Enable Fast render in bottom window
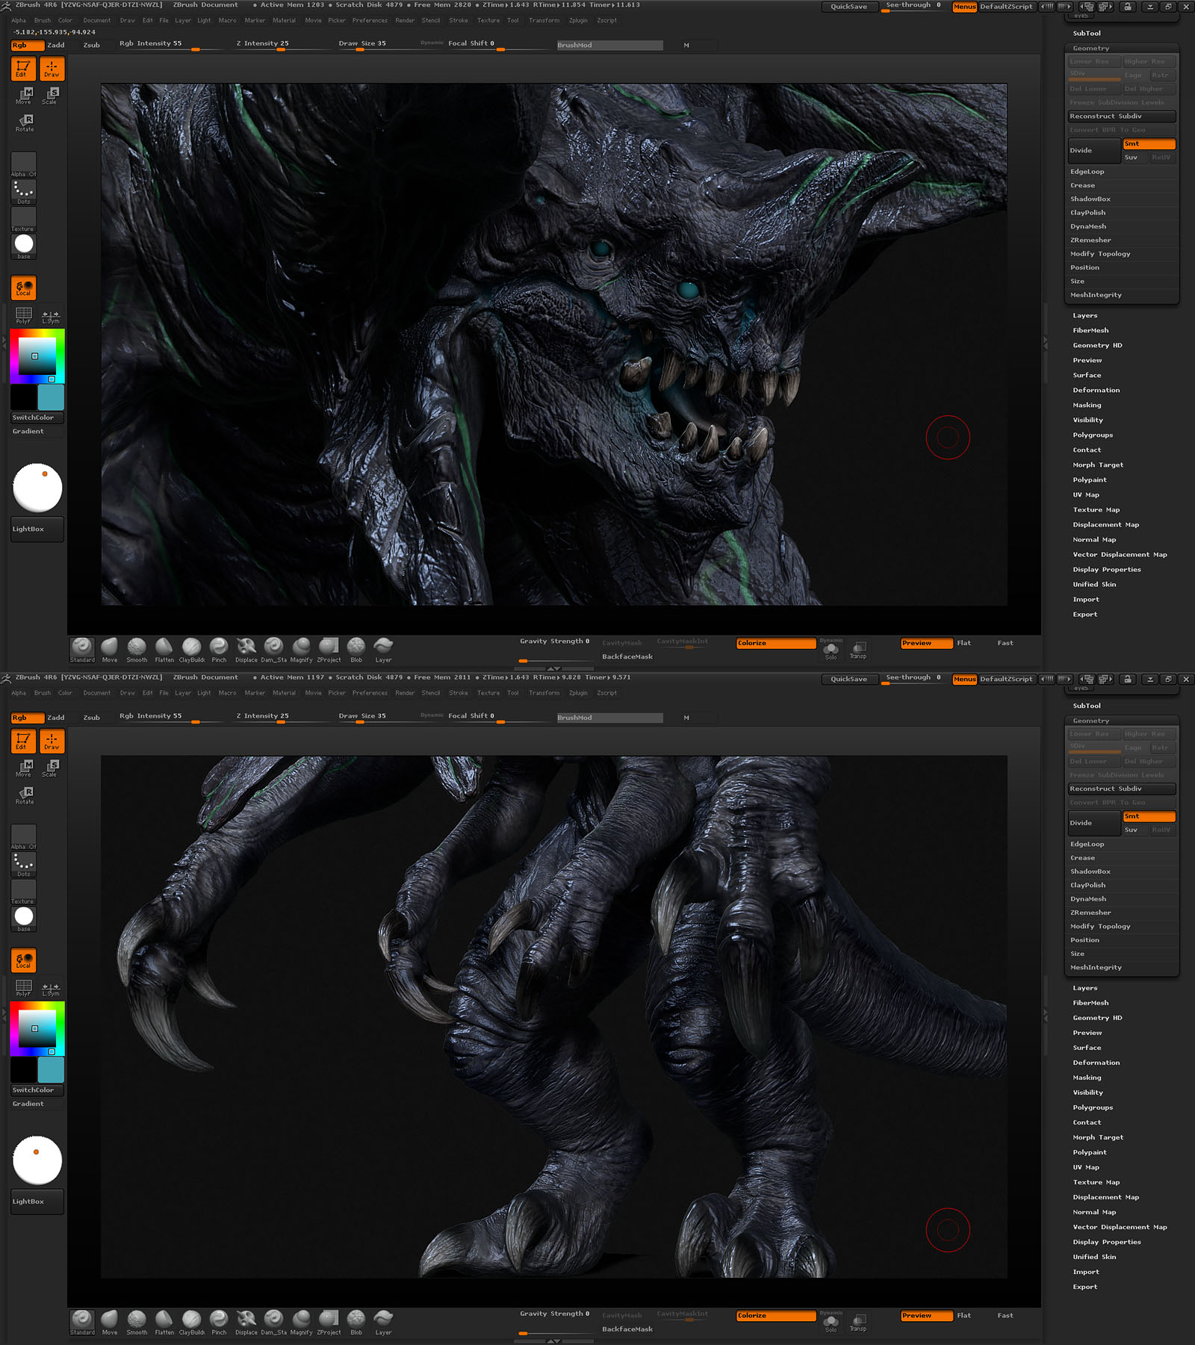 (1005, 1316)
